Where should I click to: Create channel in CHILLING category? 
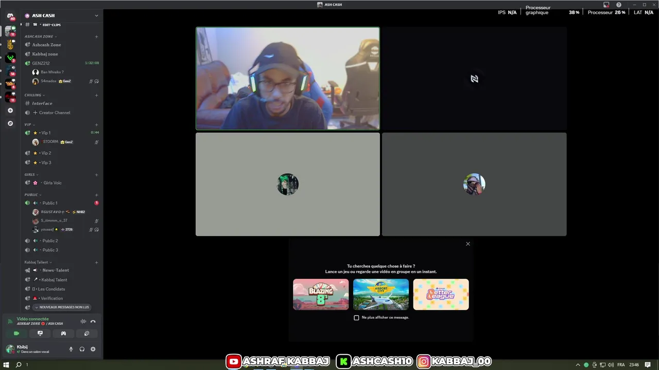[x=96, y=95]
